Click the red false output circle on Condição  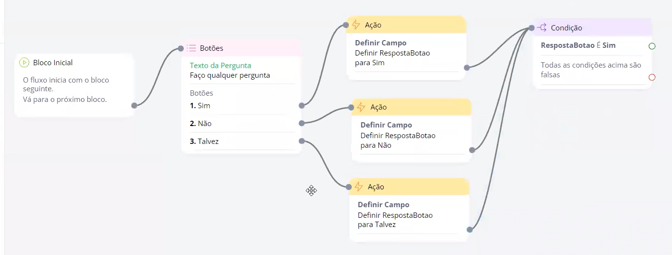pyautogui.click(x=652, y=77)
